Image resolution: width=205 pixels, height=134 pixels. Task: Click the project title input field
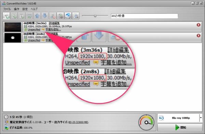144,16
